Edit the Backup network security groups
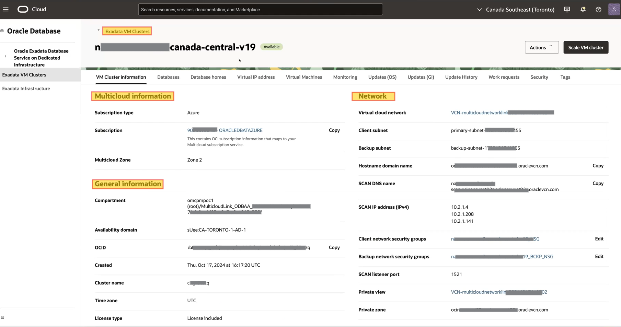 (599, 257)
